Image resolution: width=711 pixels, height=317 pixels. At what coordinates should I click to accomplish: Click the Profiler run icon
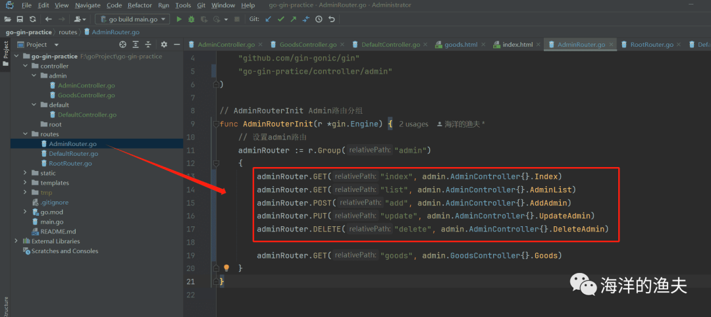216,19
